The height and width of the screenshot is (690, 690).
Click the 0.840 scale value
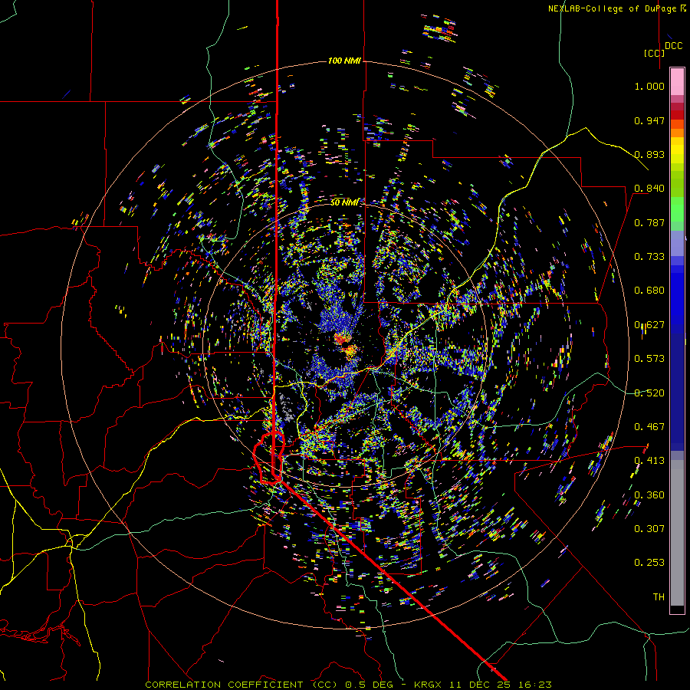(x=649, y=189)
